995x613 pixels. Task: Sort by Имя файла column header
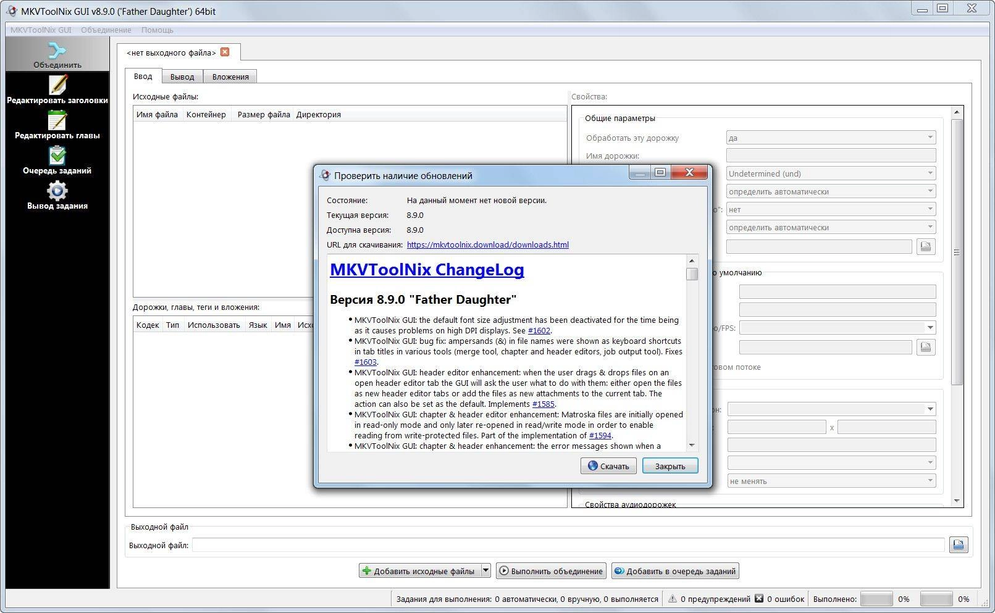[x=157, y=114]
